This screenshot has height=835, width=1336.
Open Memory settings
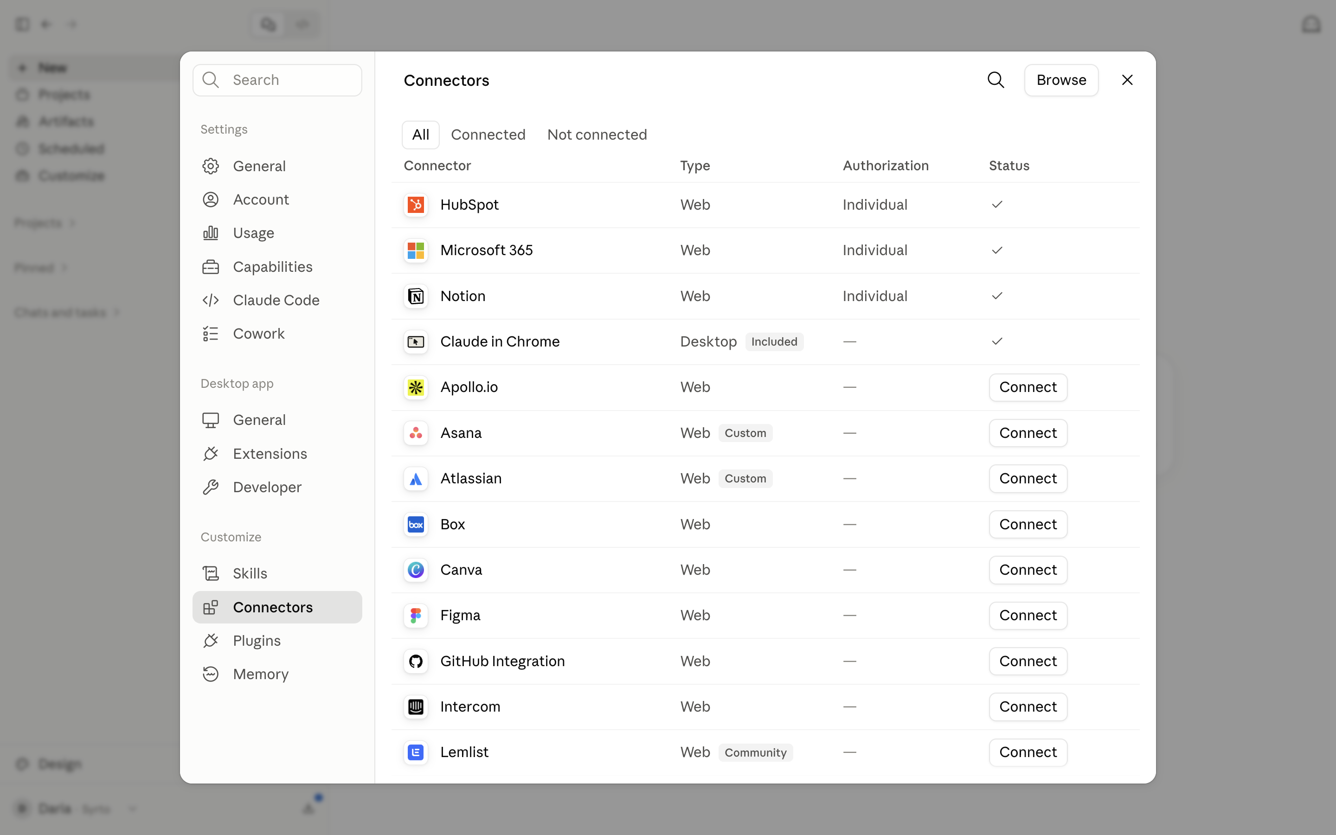(x=277, y=674)
